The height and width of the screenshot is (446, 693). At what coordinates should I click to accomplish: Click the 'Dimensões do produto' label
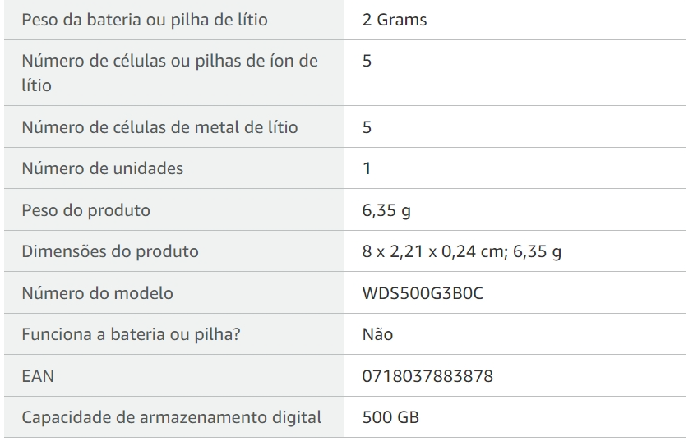[x=110, y=251]
